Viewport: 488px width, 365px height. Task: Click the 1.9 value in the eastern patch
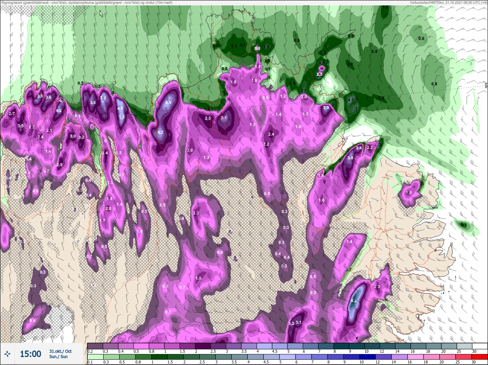(x=409, y=193)
